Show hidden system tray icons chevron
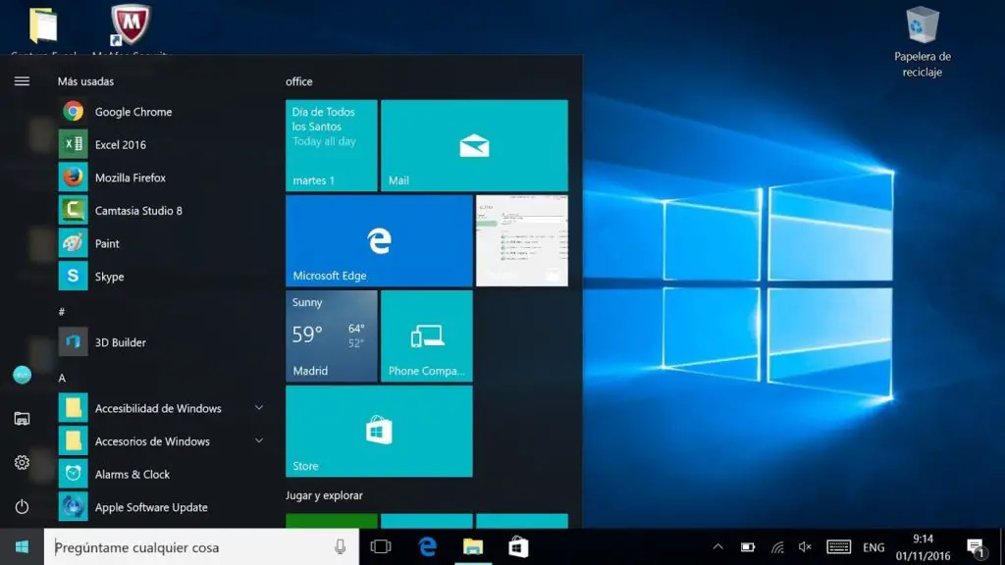 point(717,547)
